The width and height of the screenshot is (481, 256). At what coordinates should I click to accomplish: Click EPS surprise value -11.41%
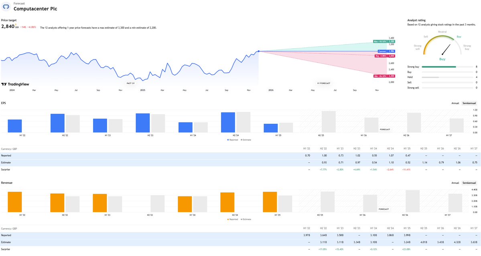coord(406,170)
